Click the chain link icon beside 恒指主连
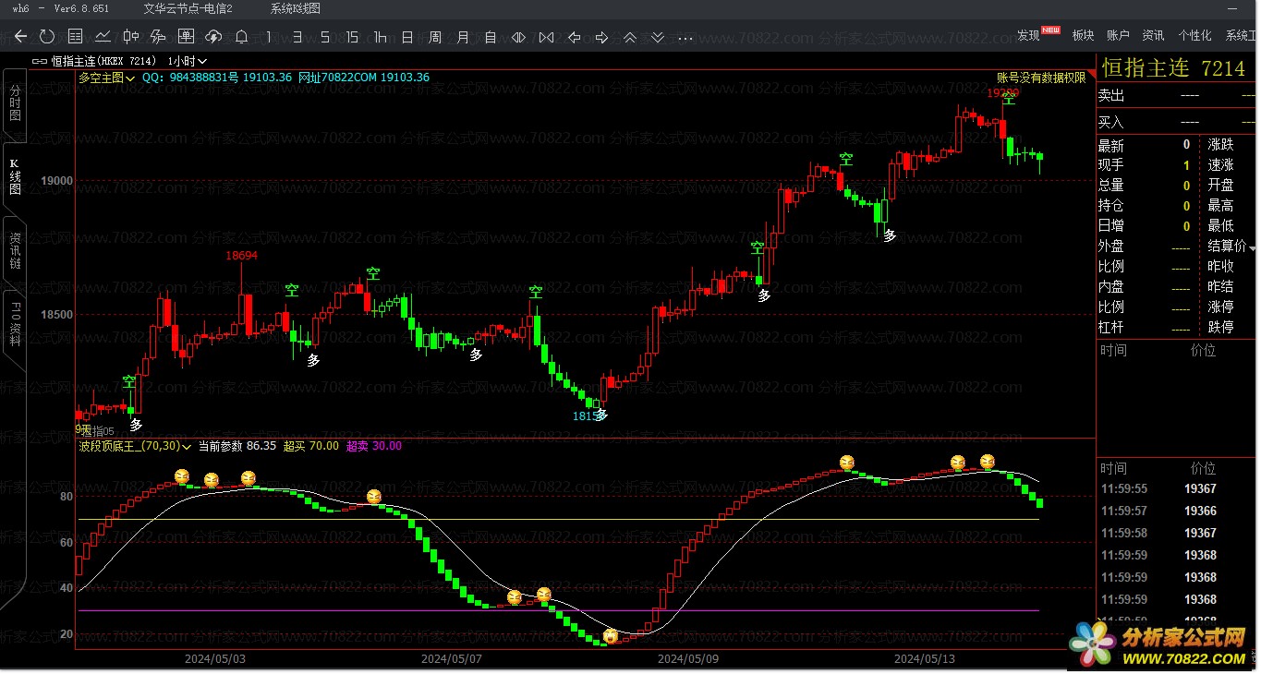The width and height of the screenshot is (1261, 674). (x=38, y=61)
